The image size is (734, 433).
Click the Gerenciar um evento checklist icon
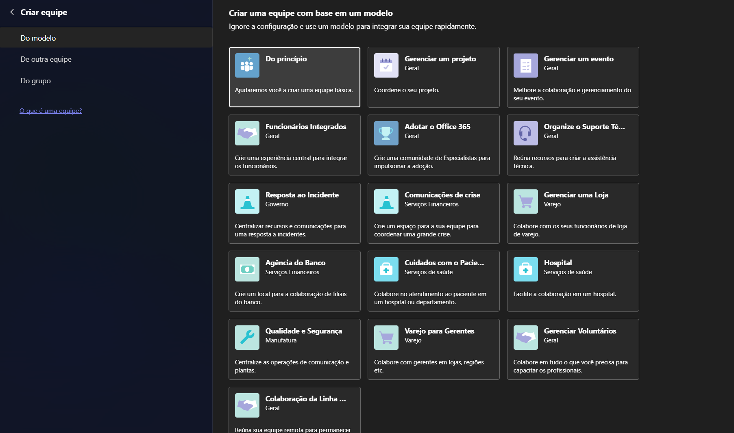525,65
